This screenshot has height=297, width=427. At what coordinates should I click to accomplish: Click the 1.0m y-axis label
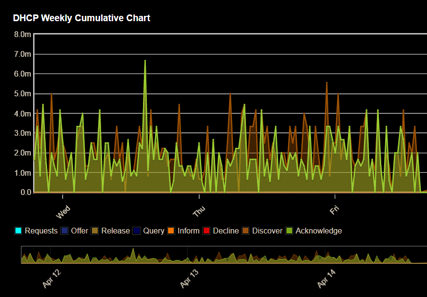(x=23, y=173)
